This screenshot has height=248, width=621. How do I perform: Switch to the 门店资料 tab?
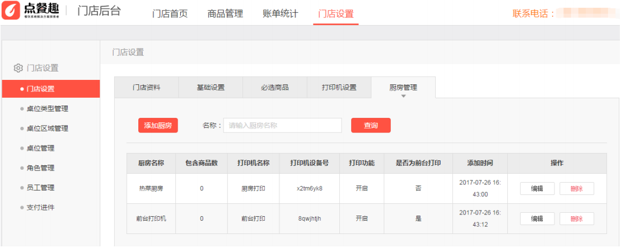click(147, 87)
